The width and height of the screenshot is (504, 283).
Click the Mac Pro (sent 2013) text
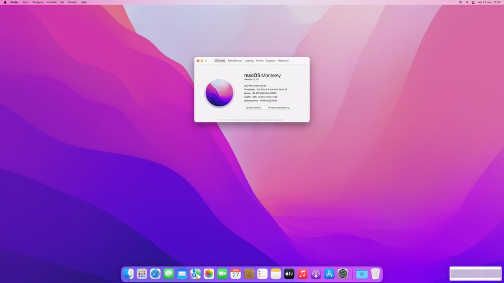tap(255, 85)
